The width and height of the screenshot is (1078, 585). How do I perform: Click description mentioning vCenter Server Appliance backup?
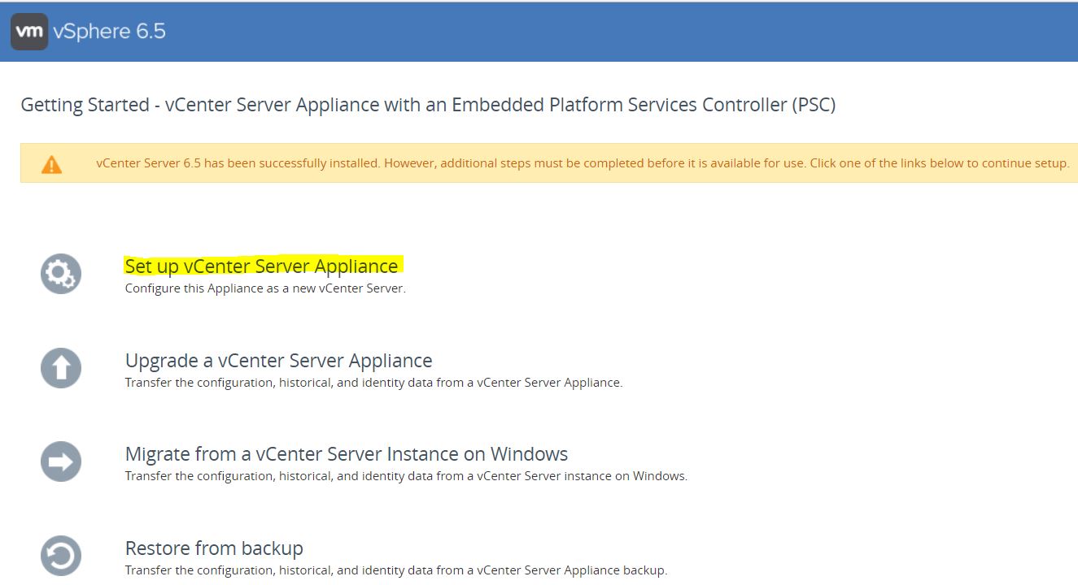tap(396, 570)
